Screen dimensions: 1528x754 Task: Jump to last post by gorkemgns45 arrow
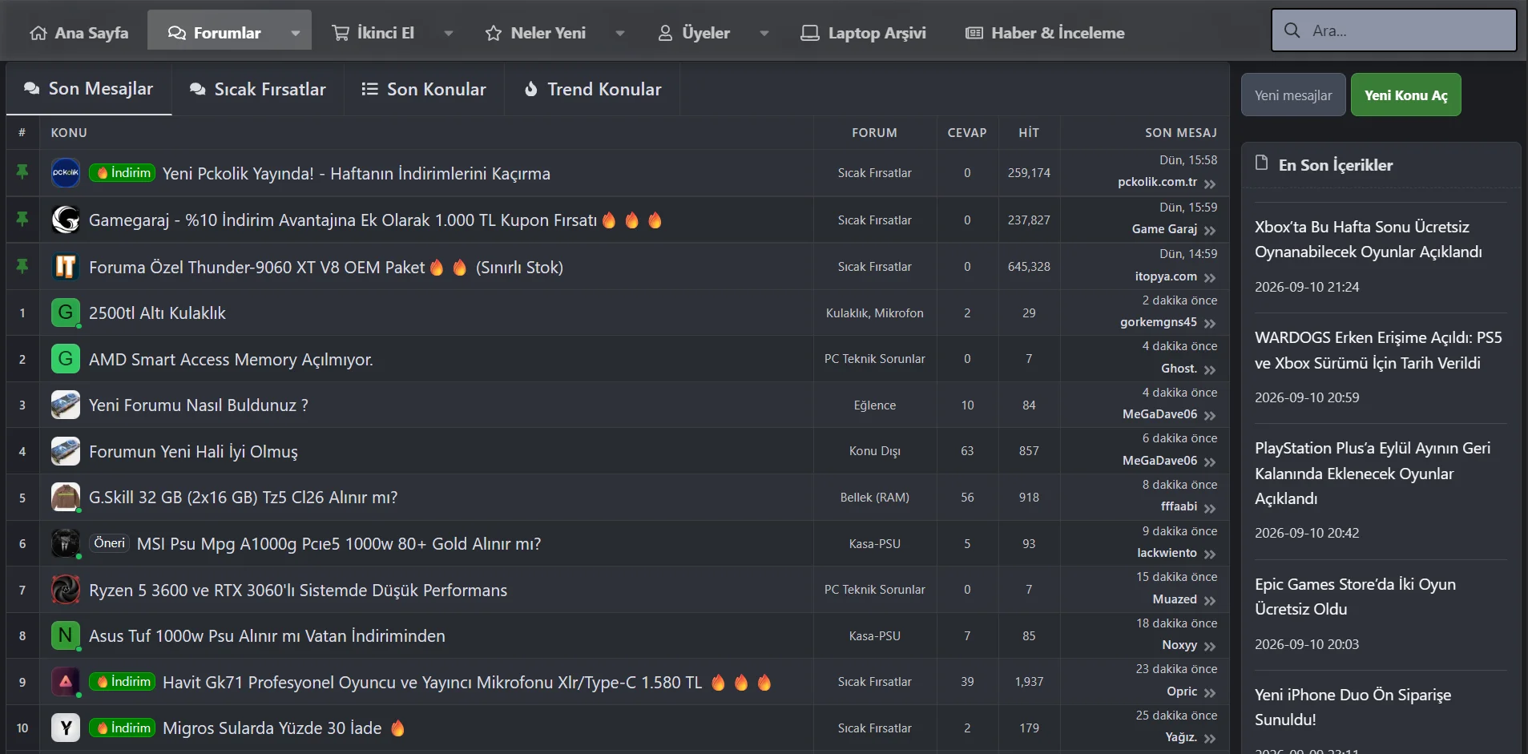1210,324
